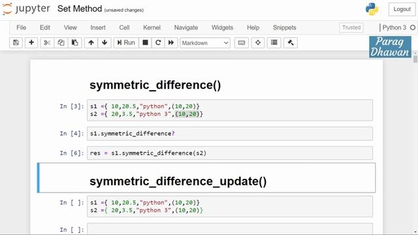Open the command palette keyboard icon
Screen dimensions: 418x235
click(242, 42)
